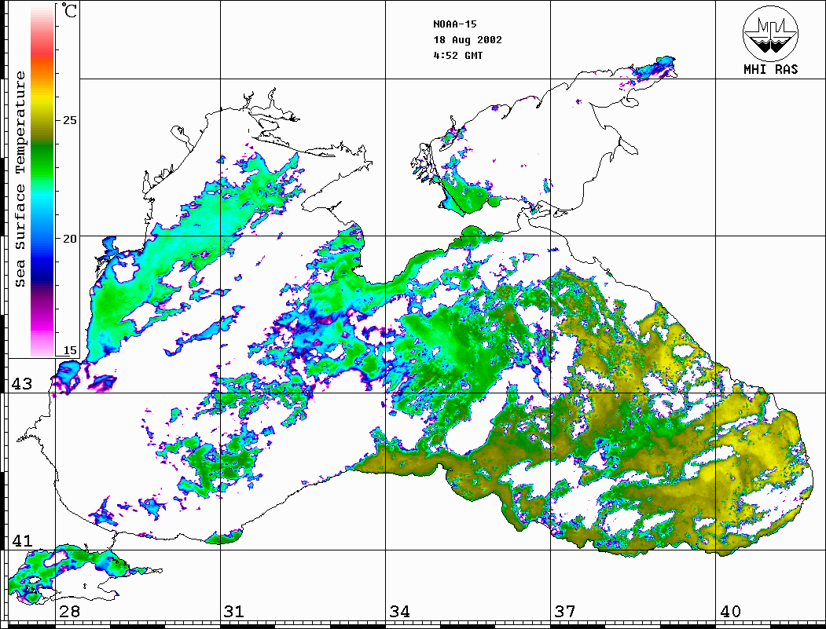Image resolution: width=826 pixels, height=629 pixels.
Task: Select the '4:52 GMT' time text
Action: tap(457, 55)
